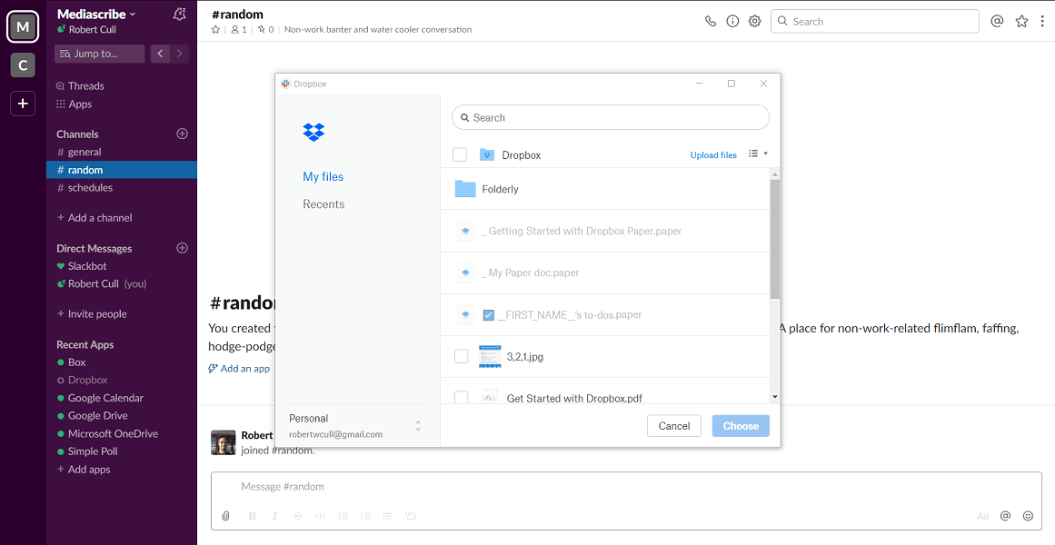The height and width of the screenshot is (545, 1055).
Task: Click Upload files link
Action: point(713,154)
